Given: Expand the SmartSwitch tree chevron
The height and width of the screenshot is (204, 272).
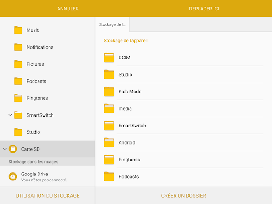Looking at the screenshot, I should pyautogui.click(x=10, y=115).
